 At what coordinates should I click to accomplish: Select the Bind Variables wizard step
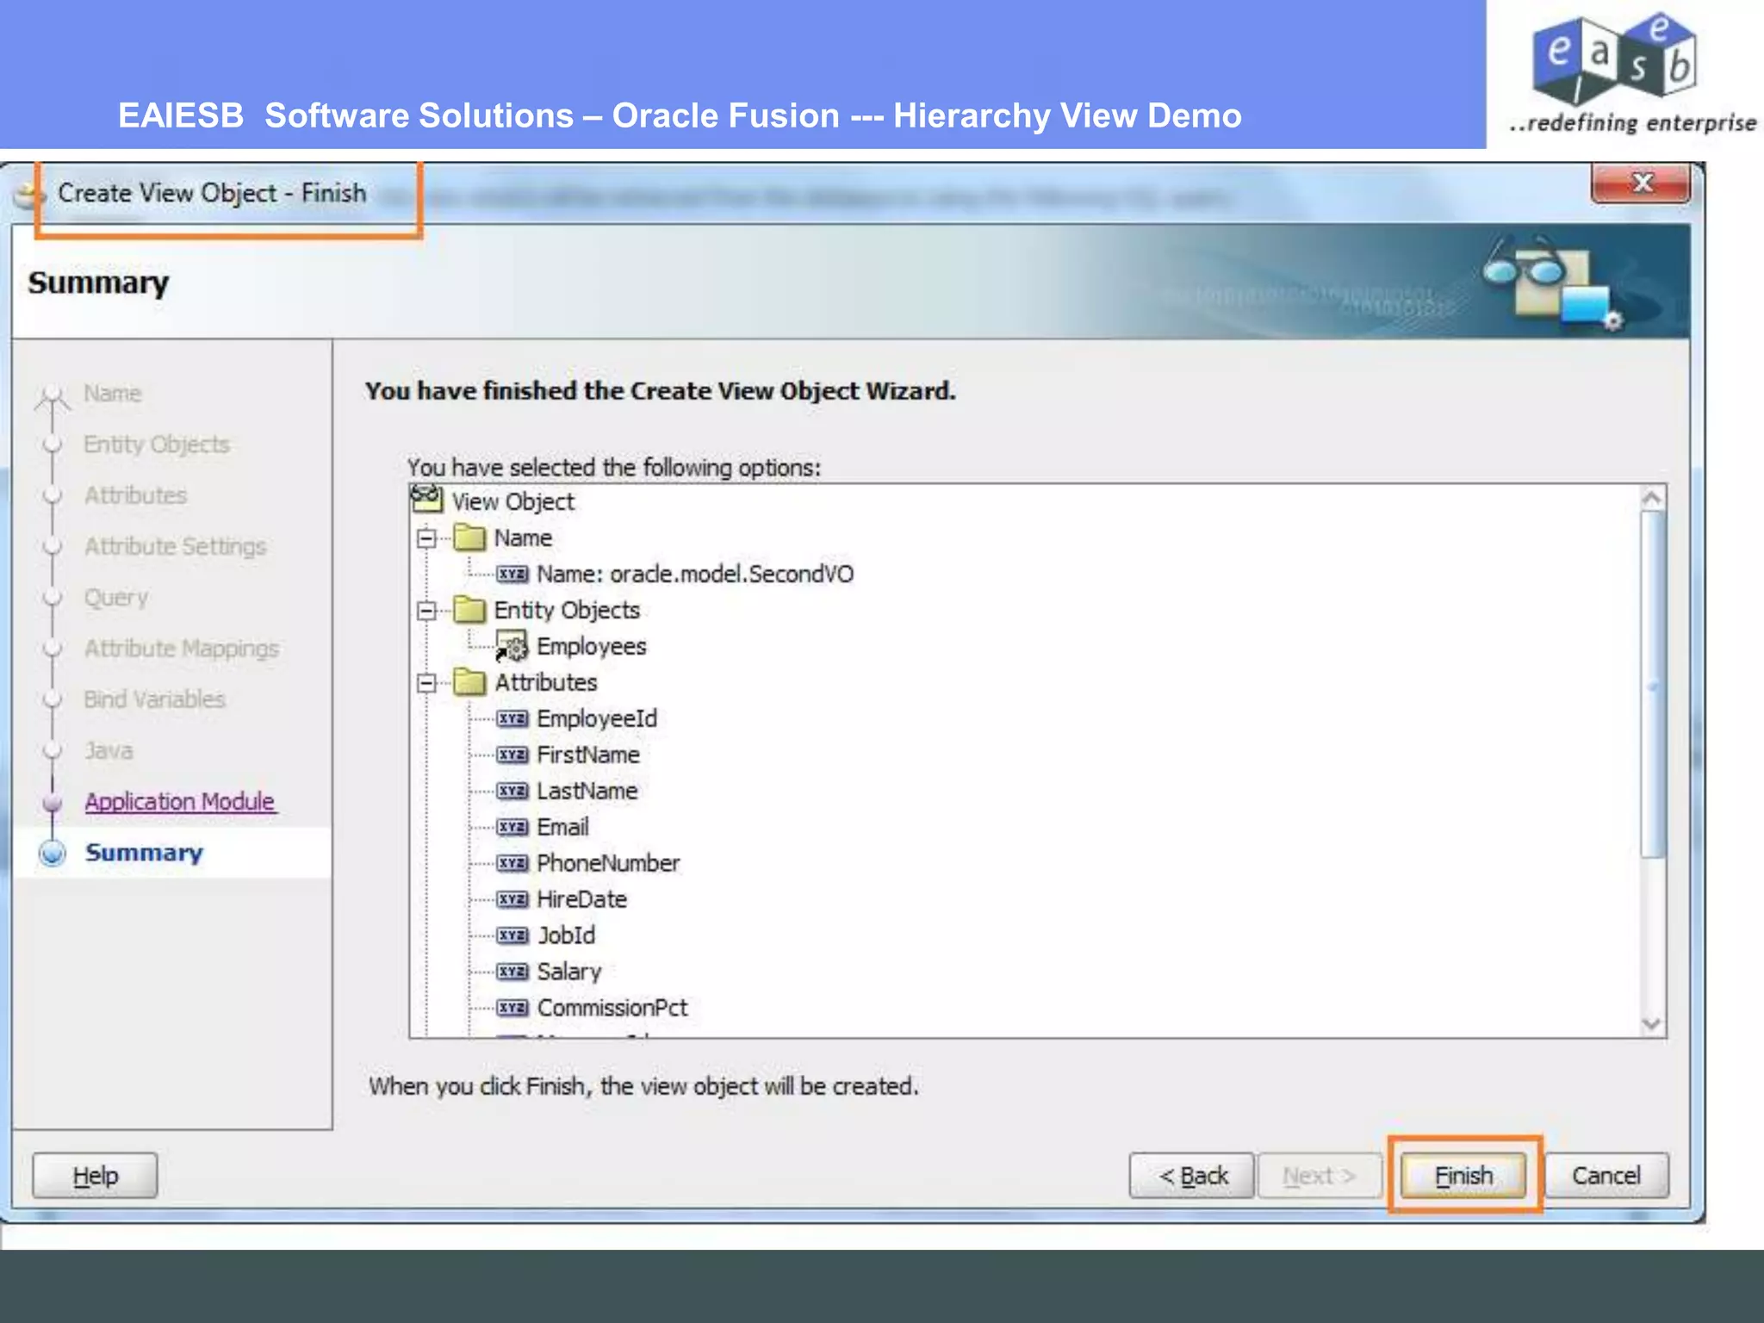point(154,699)
